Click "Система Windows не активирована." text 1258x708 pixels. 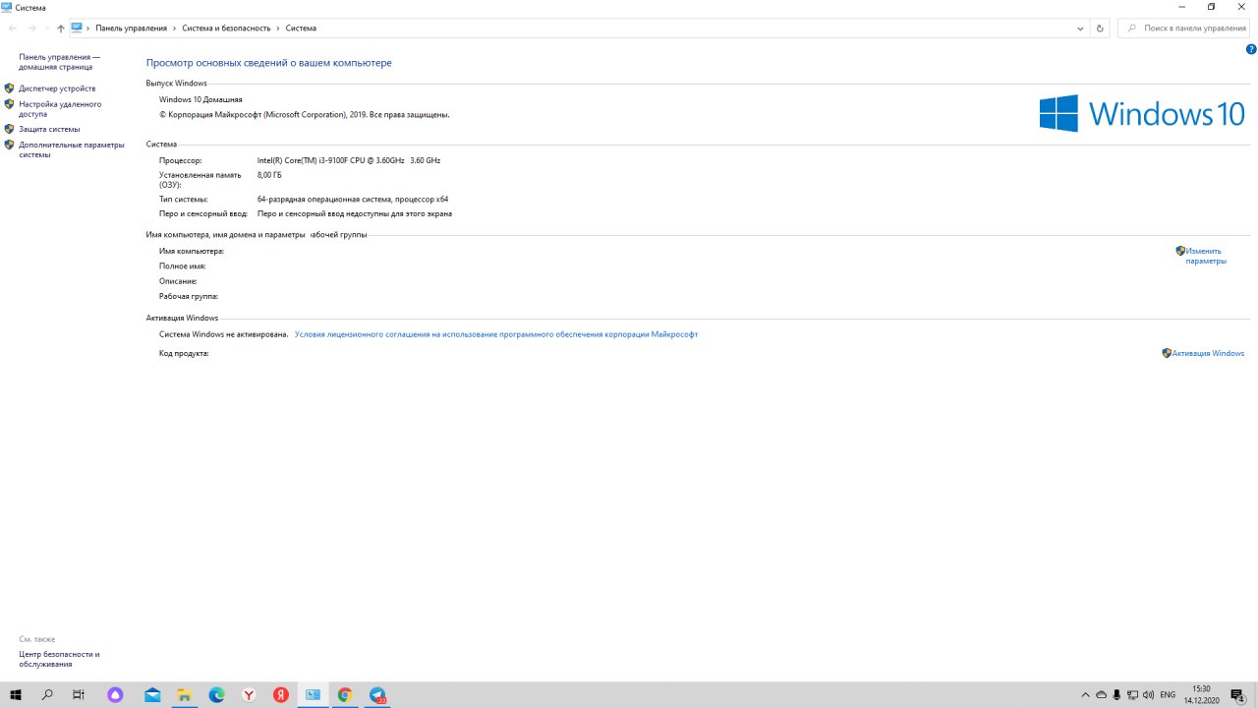224,334
